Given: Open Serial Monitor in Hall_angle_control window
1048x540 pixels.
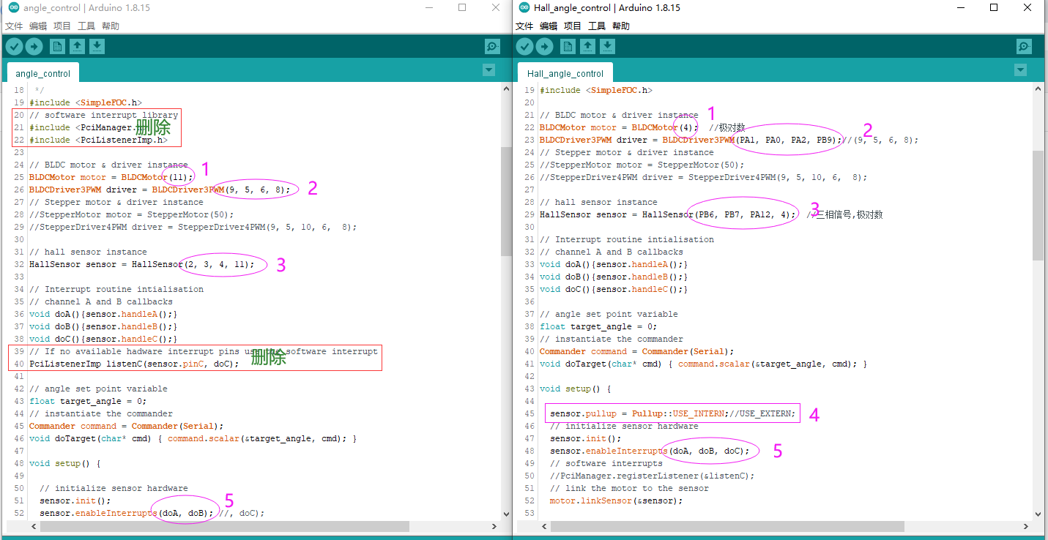Looking at the screenshot, I should (x=1023, y=45).
